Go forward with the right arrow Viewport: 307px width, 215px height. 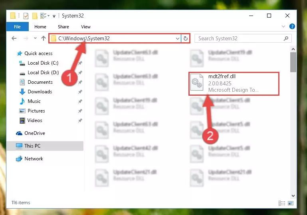[26, 38]
